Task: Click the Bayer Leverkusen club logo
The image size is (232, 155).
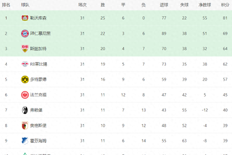Action: (24, 18)
